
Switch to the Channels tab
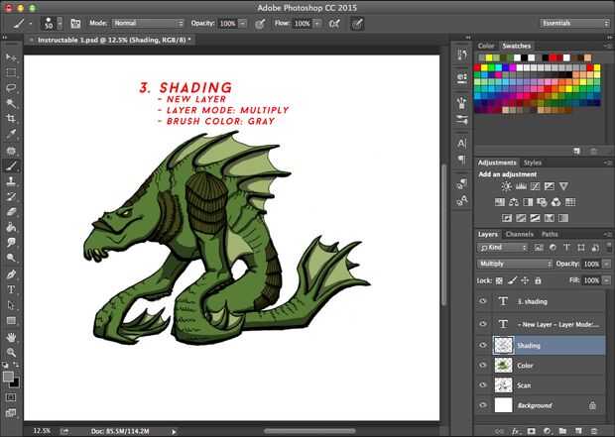pos(519,235)
